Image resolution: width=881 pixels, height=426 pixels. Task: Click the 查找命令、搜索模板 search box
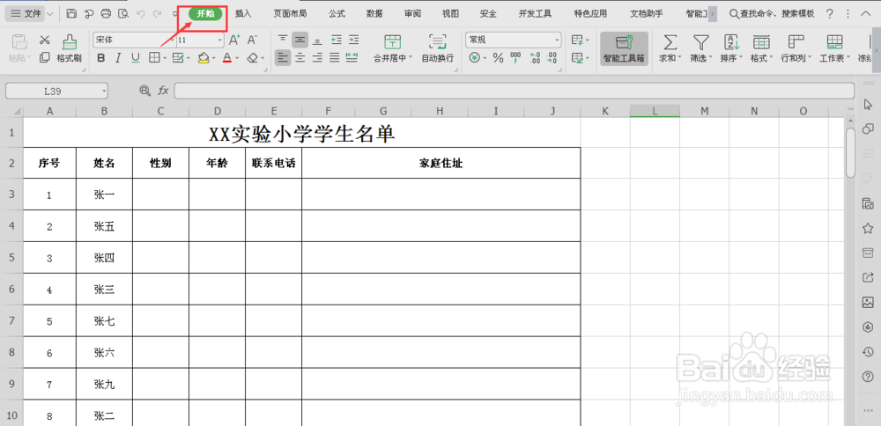[x=772, y=13]
